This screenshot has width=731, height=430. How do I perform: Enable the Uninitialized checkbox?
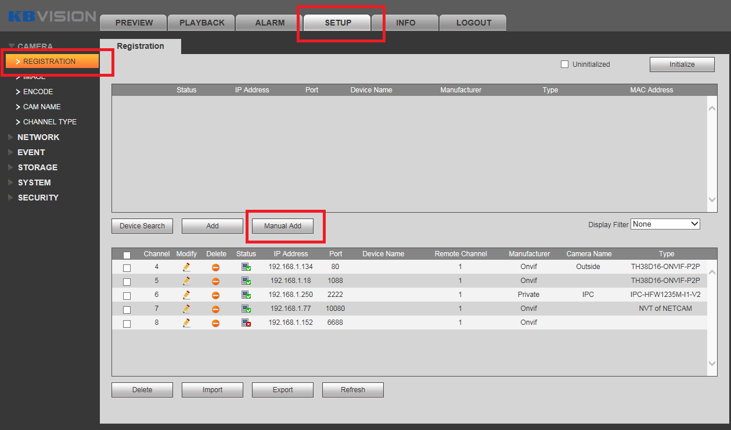pyautogui.click(x=564, y=64)
